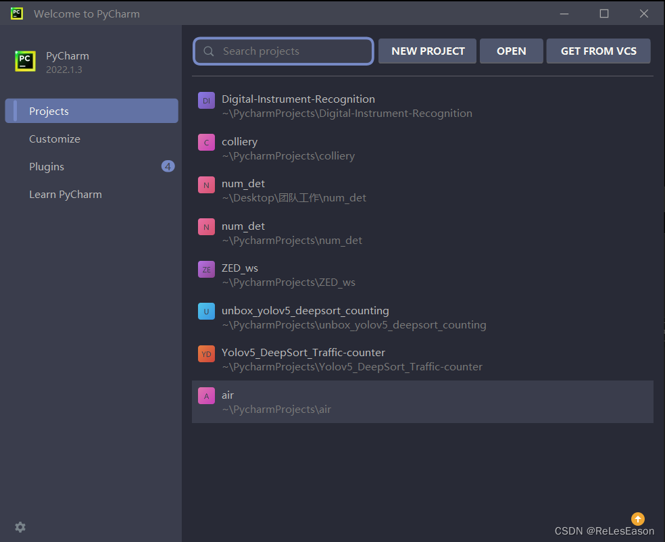Click the ZED_ws project ZE icon

[207, 269]
